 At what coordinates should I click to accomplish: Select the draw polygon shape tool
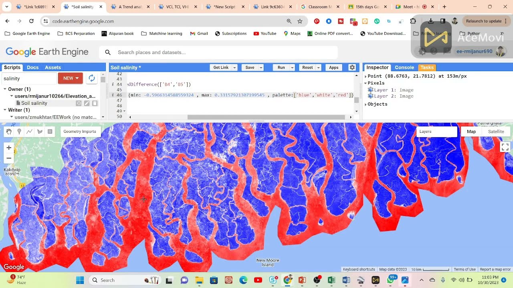(x=40, y=131)
